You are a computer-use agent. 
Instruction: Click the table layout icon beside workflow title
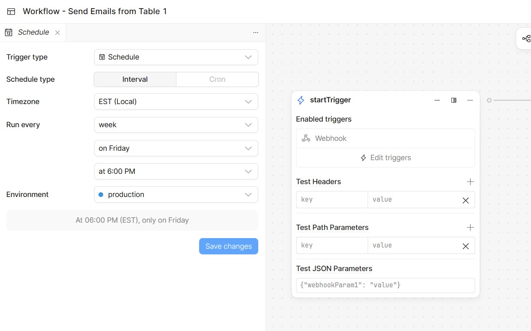[11, 12]
